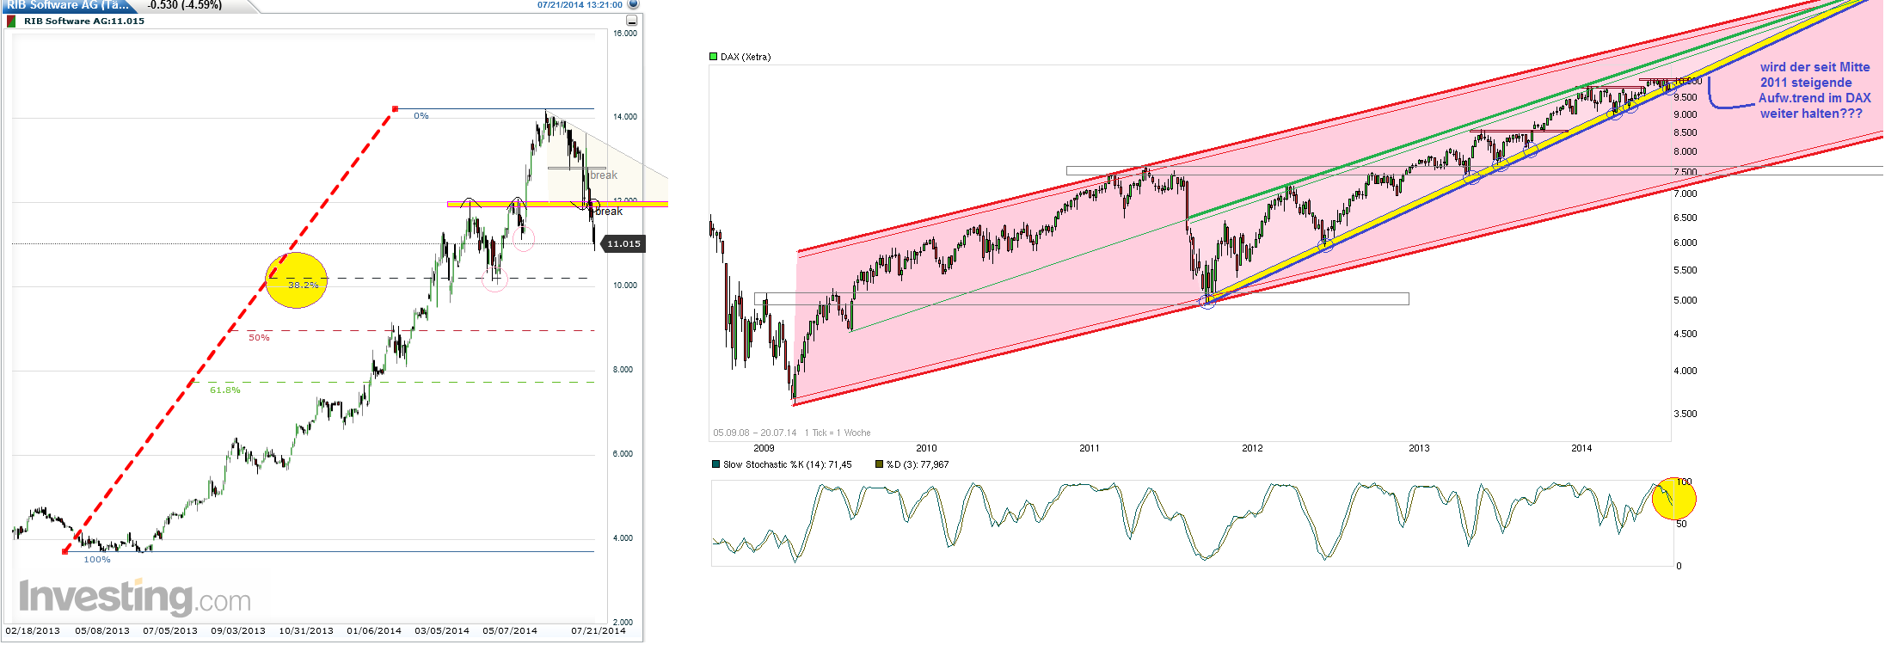
Task: Click the yellow circle on the stochastic indicator
Action: click(1673, 499)
